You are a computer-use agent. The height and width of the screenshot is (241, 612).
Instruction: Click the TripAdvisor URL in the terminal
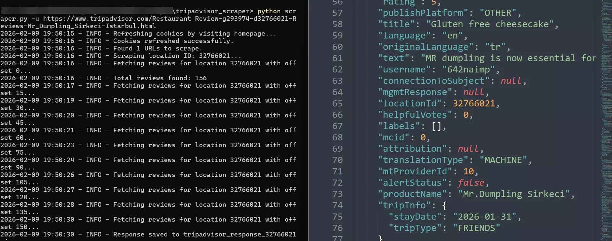(169, 18)
